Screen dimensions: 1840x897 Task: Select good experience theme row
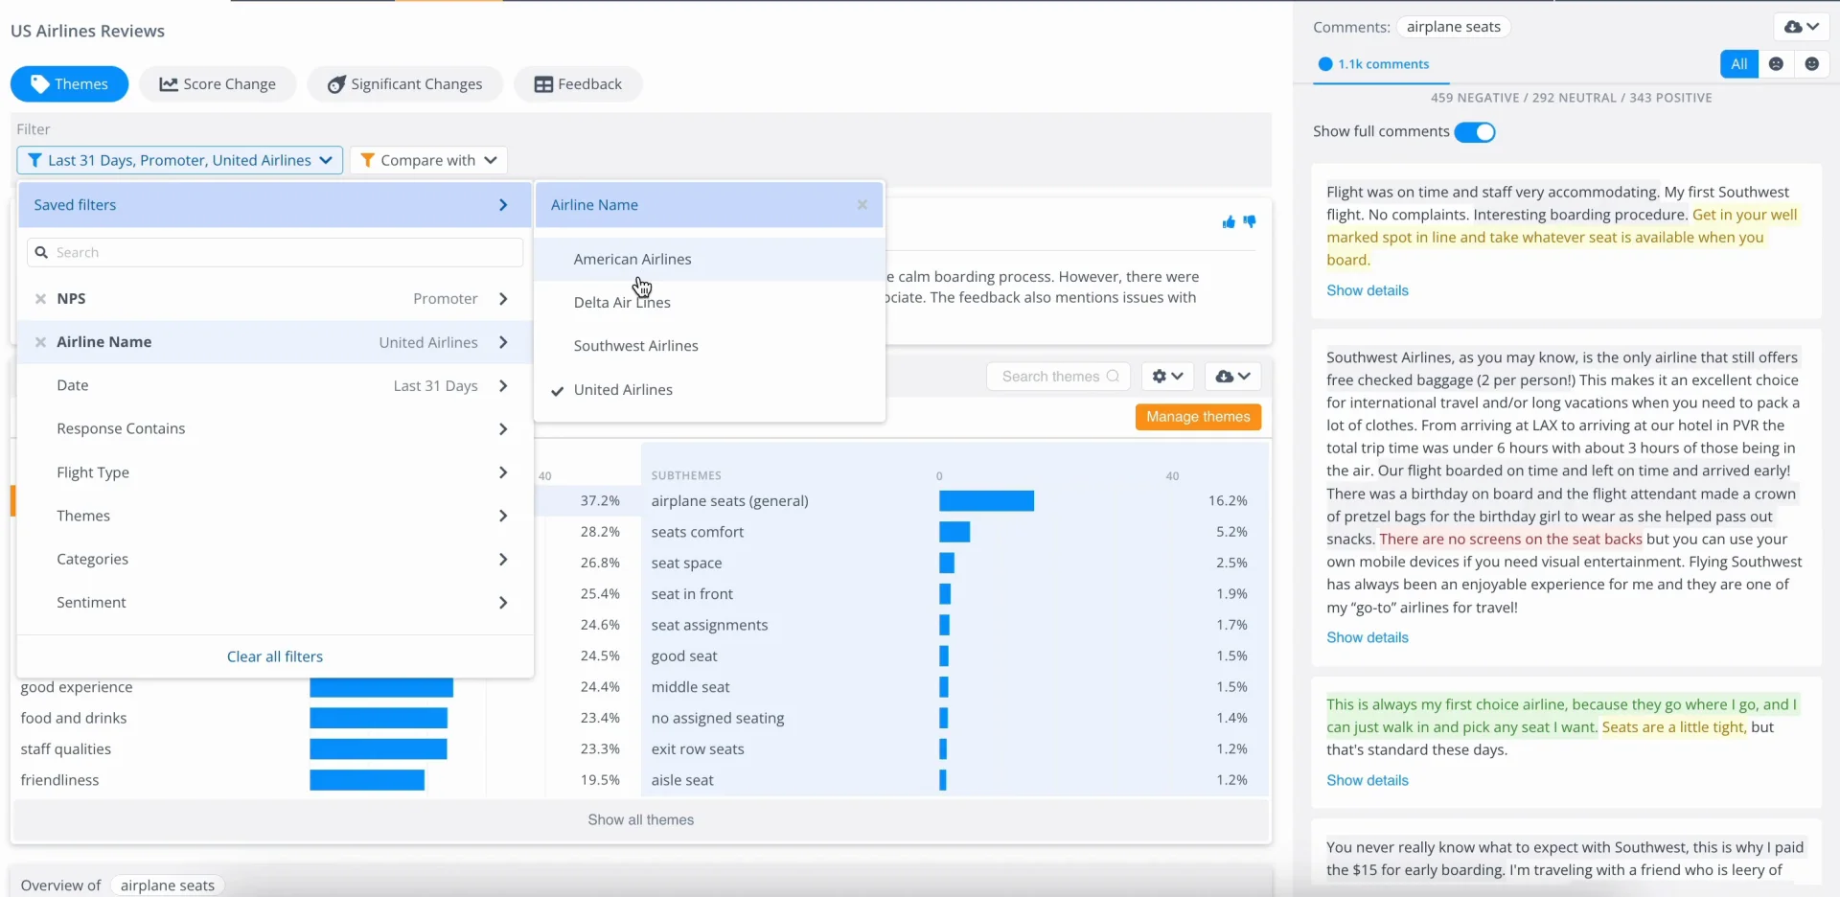[x=77, y=687]
